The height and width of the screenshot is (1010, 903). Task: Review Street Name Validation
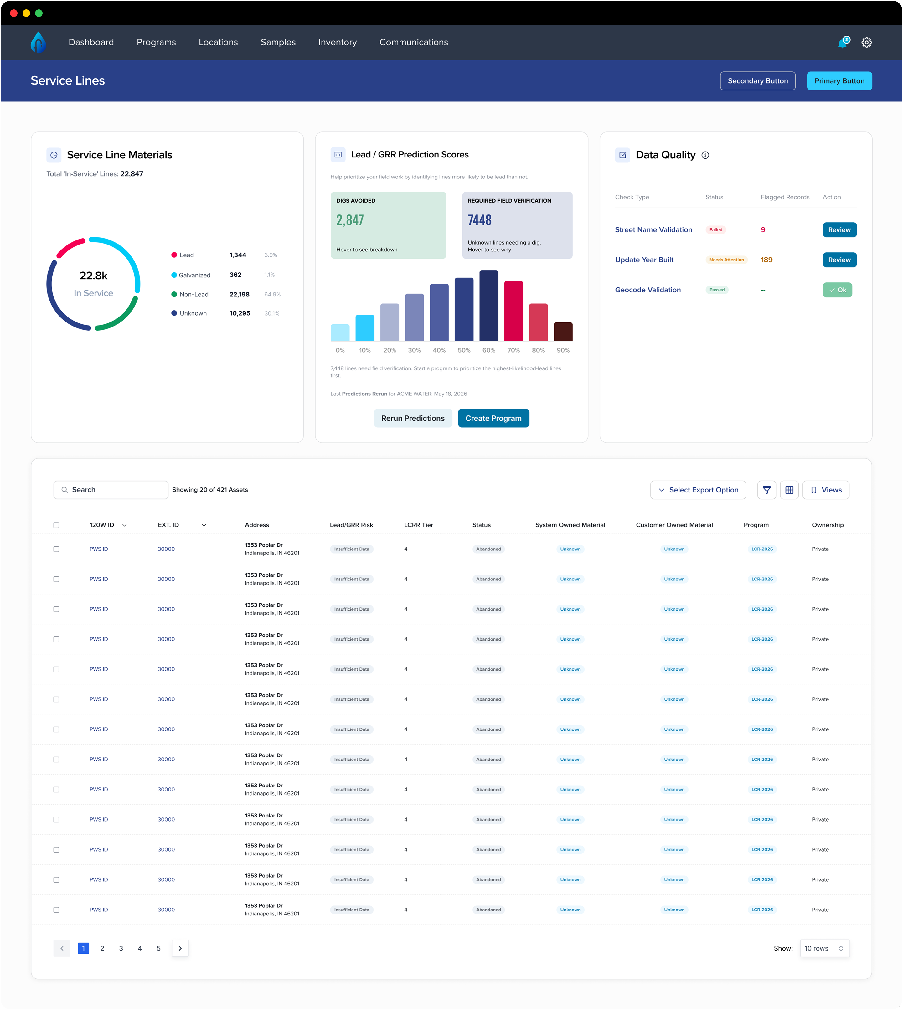pos(839,230)
